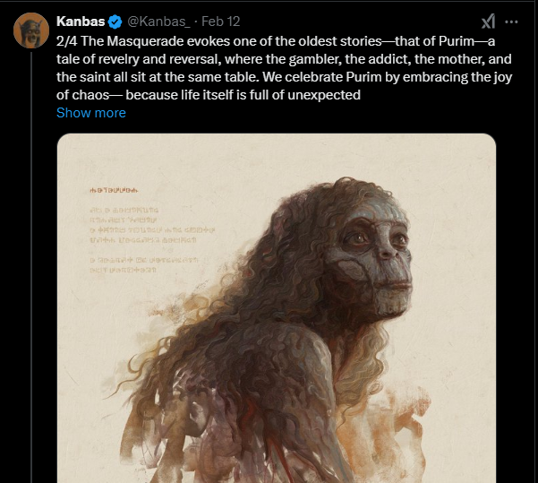This screenshot has height=483, width=538.
Task: Open the Feb 12 timestamp permalink
Action: [x=220, y=22]
